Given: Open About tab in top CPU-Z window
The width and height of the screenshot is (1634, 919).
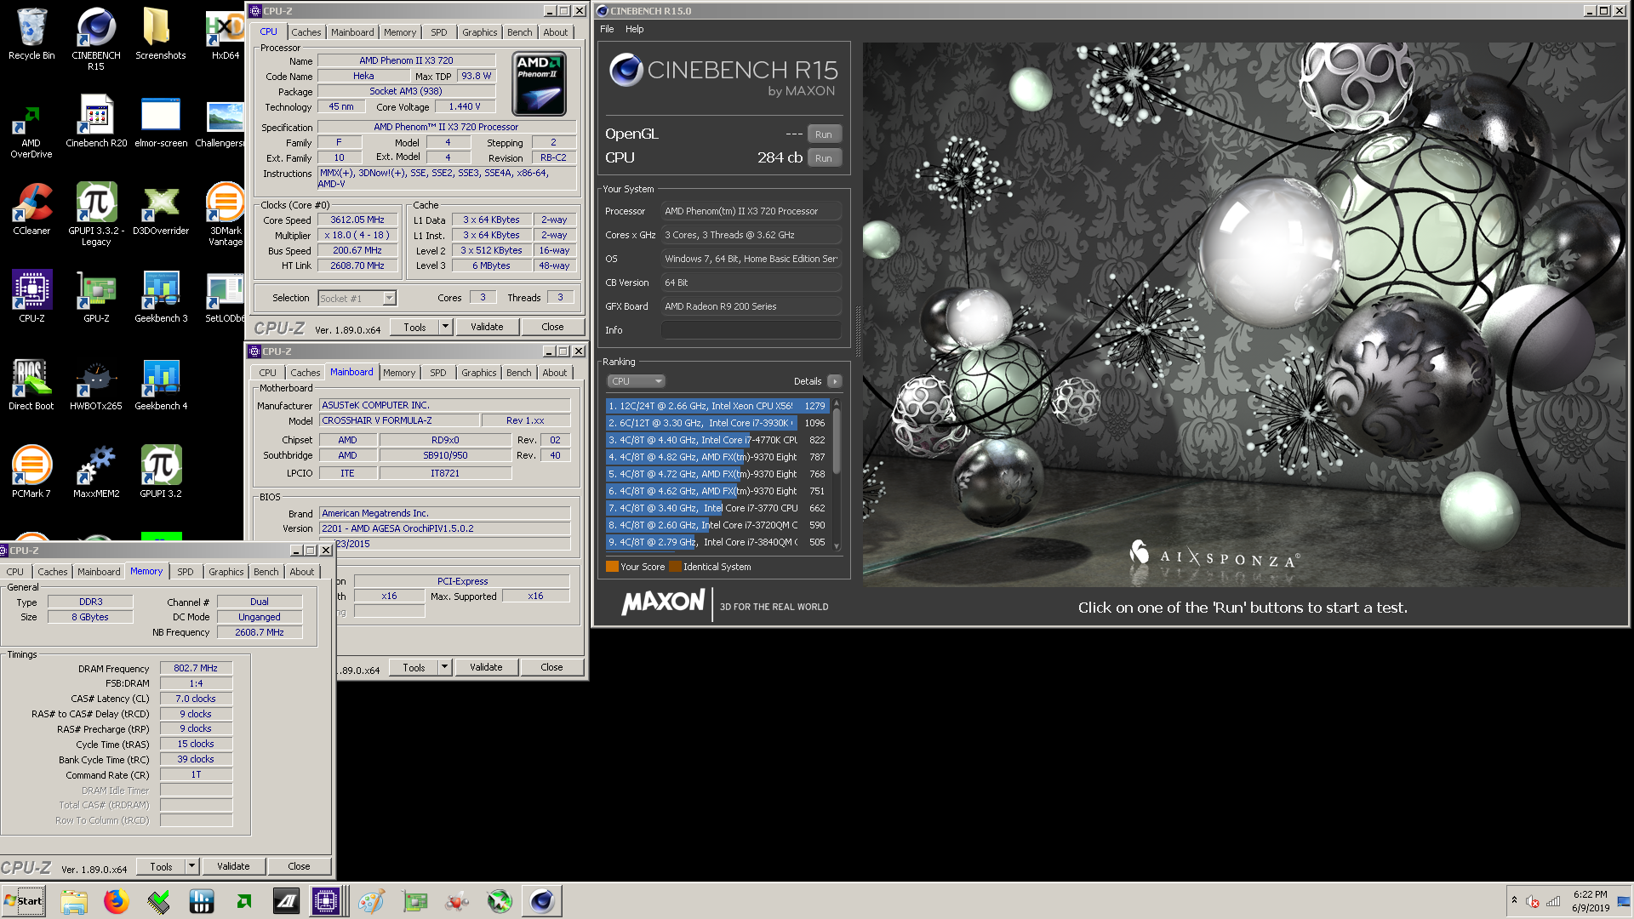Looking at the screenshot, I should [x=555, y=32].
